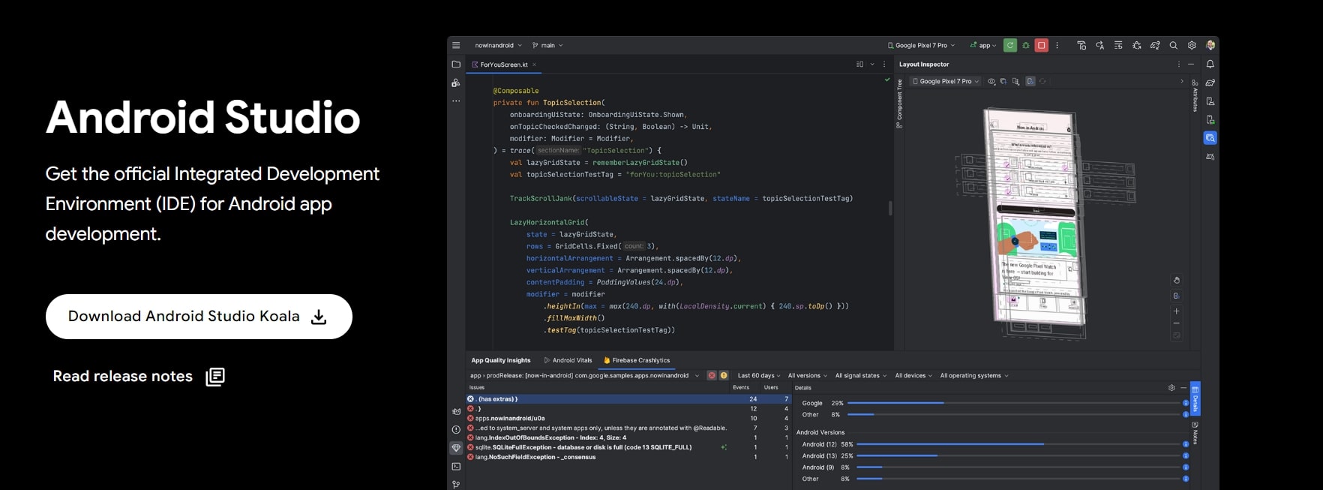Click the red Stop button
The width and height of the screenshot is (1323, 490).
1041,45
